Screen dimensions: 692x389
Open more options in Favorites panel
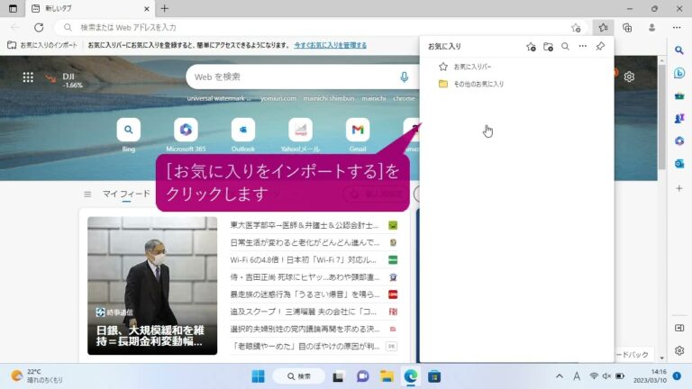(x=583, y=46)
